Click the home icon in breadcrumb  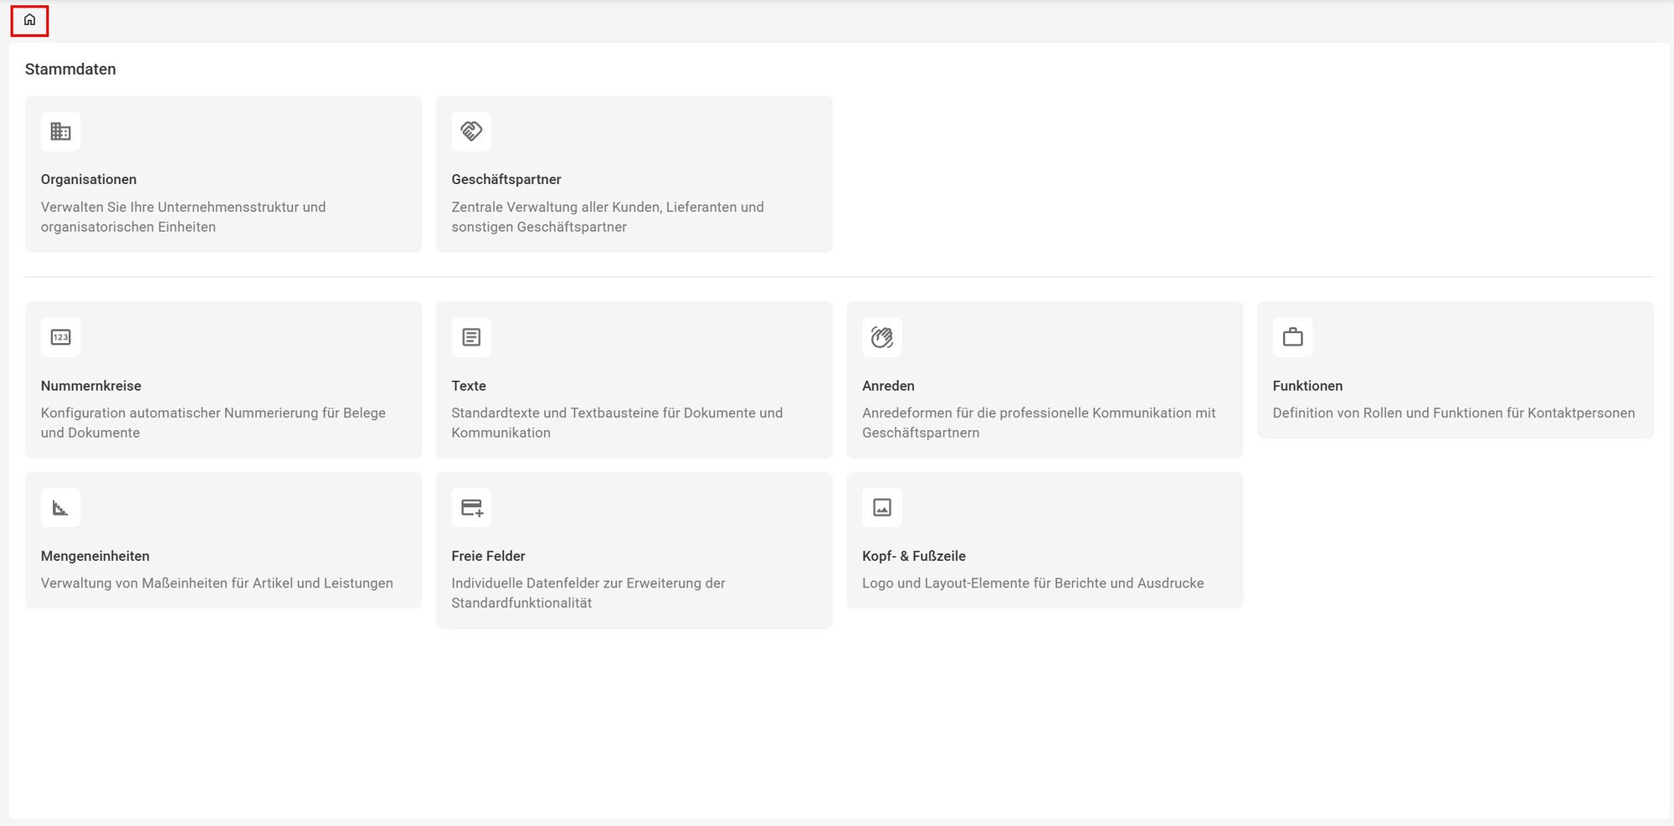coord(29,20)
